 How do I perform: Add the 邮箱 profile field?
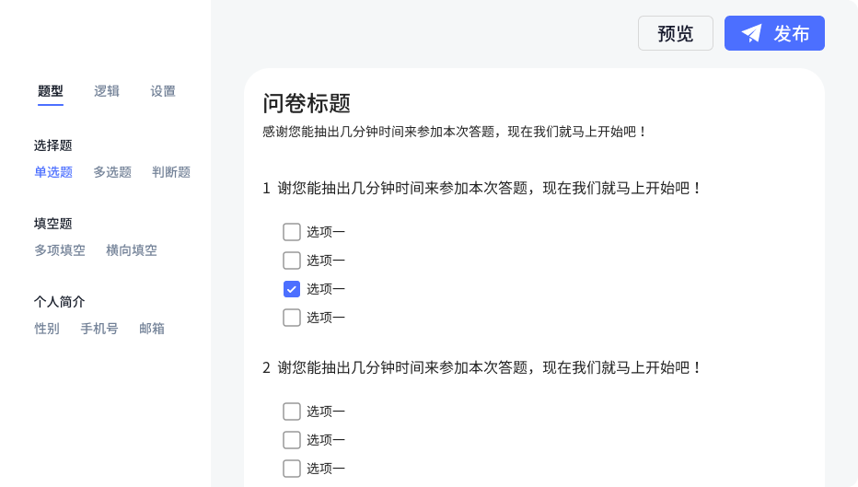[152, 329]
